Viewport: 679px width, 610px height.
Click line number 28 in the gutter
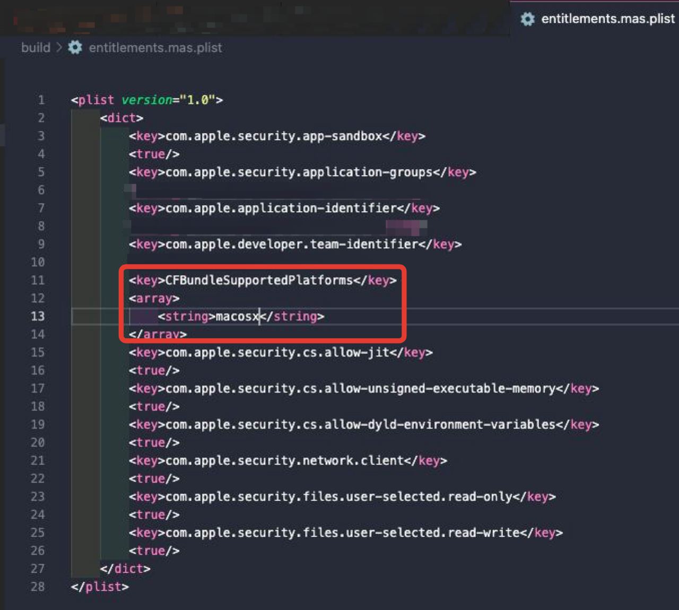pos(38,587)
